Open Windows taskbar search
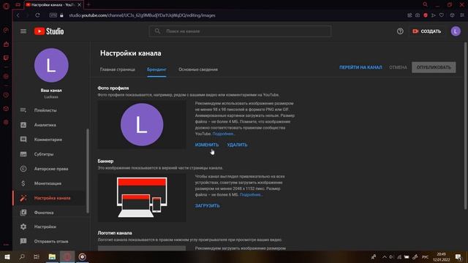This screenshot has width=468, height=263. pos(22,256)
